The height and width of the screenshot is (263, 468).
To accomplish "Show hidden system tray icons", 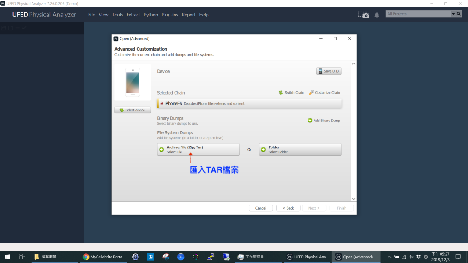I will tap(389, 257).
